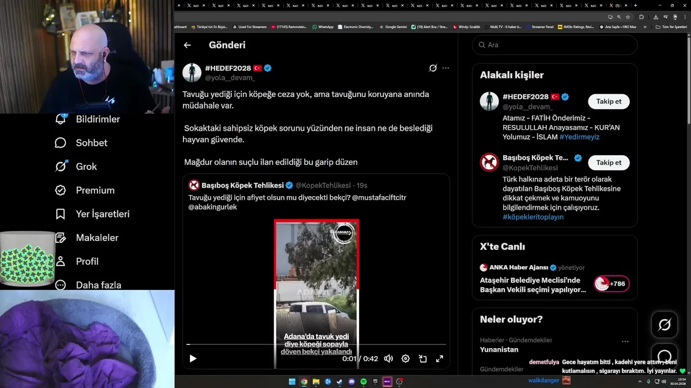
Task: Open Google Gemini bookmark
Action: click(393, 26)
